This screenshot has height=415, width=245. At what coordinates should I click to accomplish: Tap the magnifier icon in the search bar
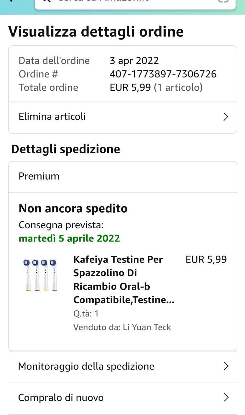[x=46, y=1]
